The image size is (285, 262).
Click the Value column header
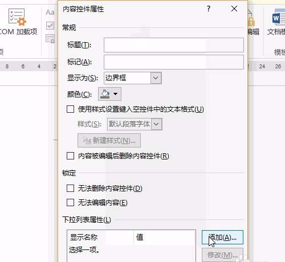point(165,238)
